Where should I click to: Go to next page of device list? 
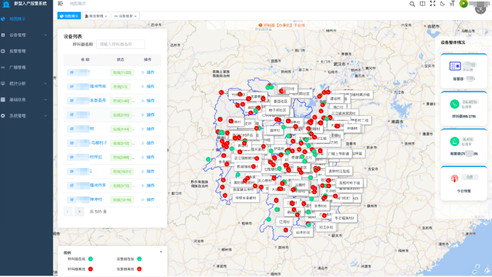(x=79, y=212)
